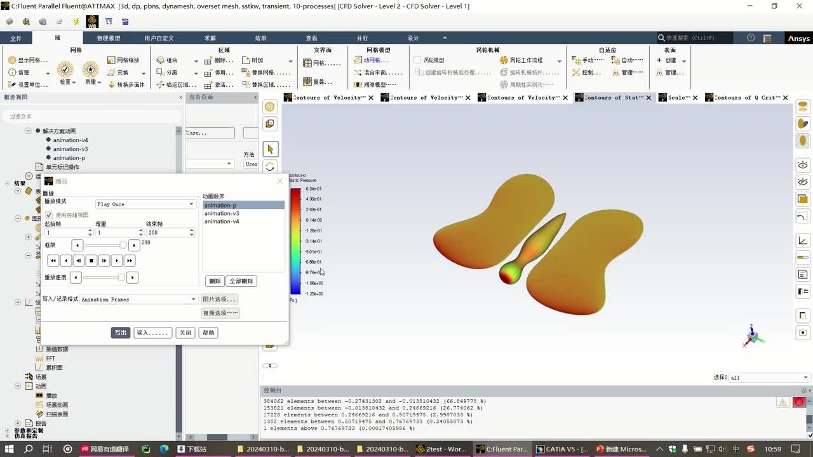813x457 pixels.
Task: Click the axes plot icon in right toolbar
Action: coord(803,241)
